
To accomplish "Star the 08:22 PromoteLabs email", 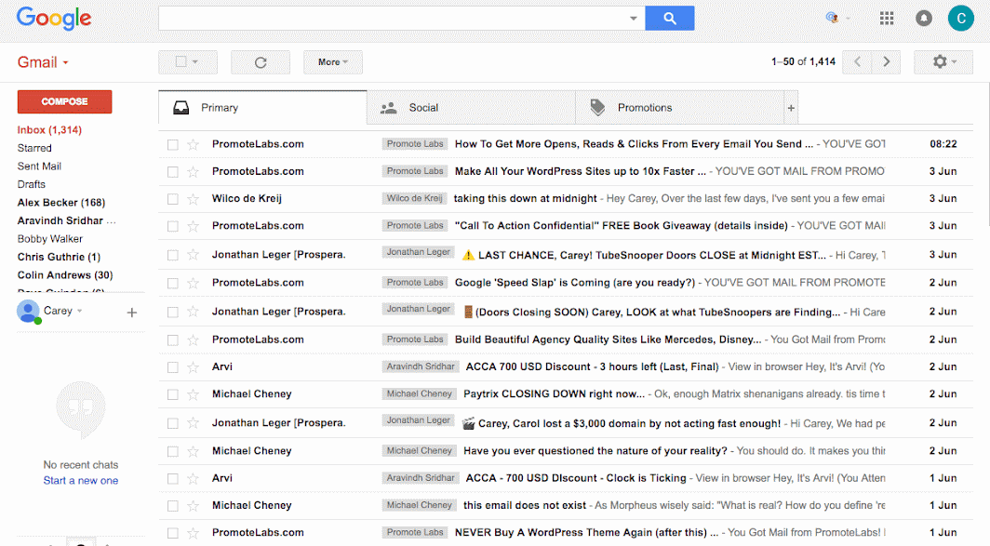I will pos(194,144).
